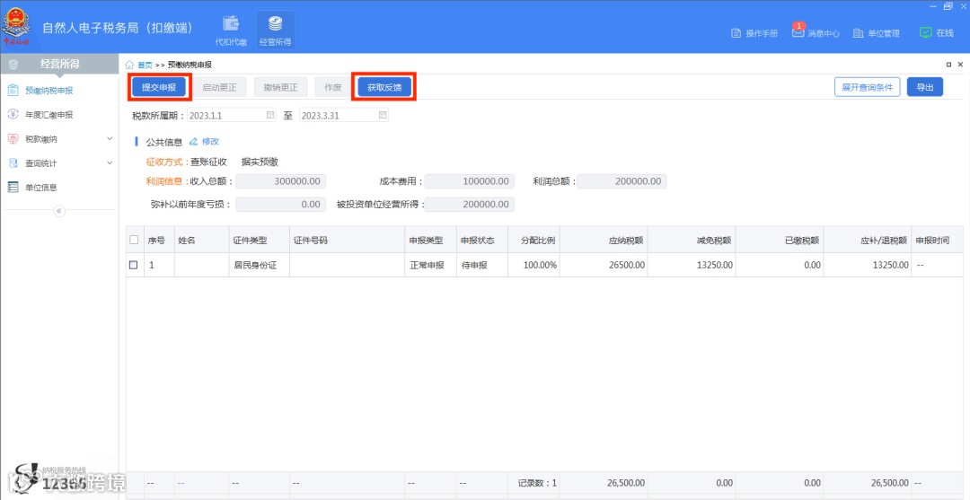Click the 撤销更正 button
This screenshot has height=500, width=970.
(281, 87)
